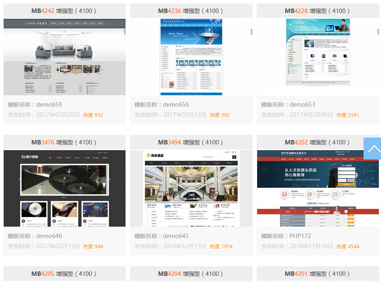Select the MB4228 增强型 heading

pos(318,11)
